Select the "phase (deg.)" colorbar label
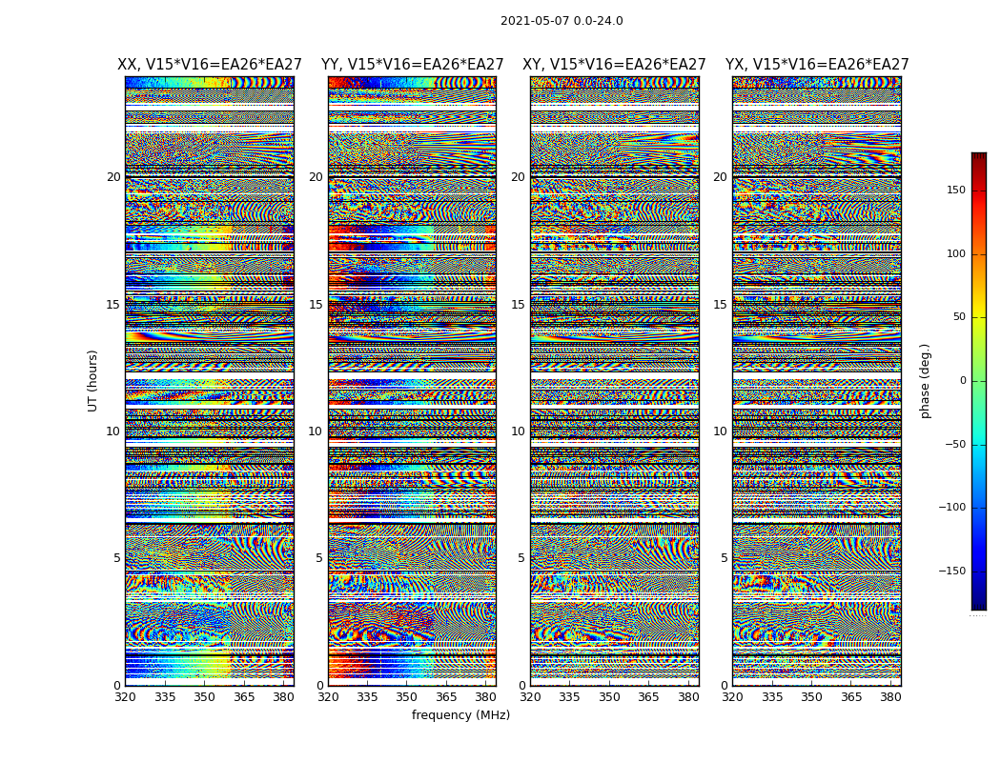Viewport: 1001px width, 762px height. tap(925, 381)
